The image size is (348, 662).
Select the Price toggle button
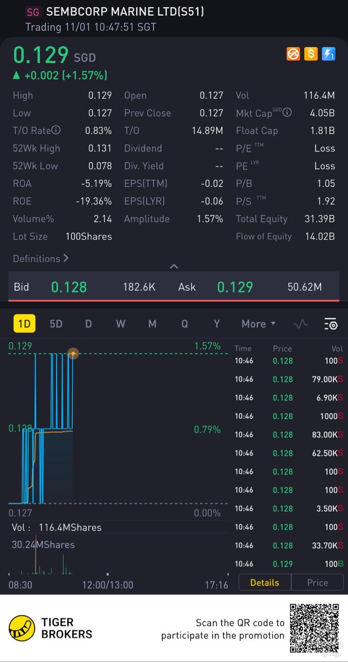318,583
